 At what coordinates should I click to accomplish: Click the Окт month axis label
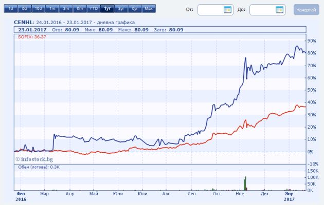click(217, 194)
